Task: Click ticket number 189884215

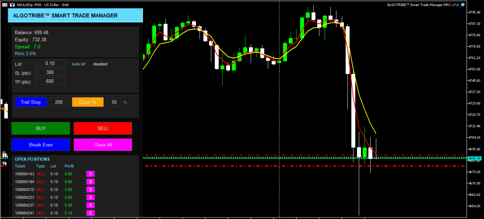Action: pyautogui.click(x=25, y=189)
